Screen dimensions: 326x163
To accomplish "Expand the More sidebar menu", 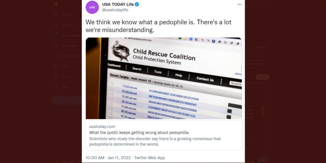I will (66, 87).
